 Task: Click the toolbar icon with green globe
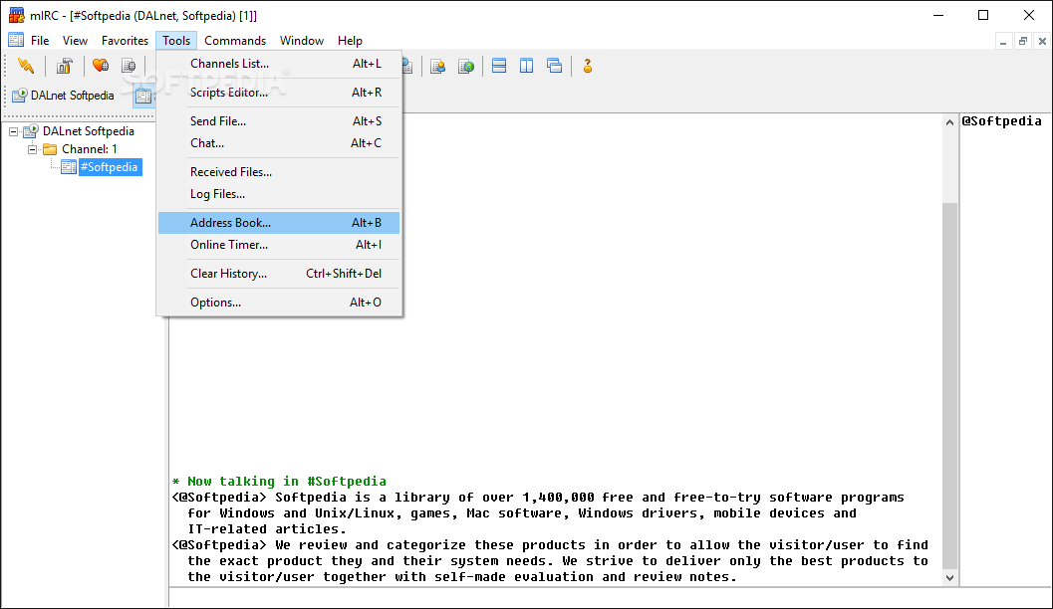pos(466,66)
